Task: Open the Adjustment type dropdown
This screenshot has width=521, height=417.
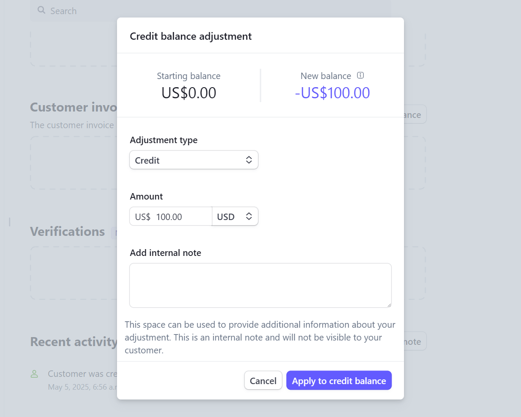Action: (x=193, y=160)
